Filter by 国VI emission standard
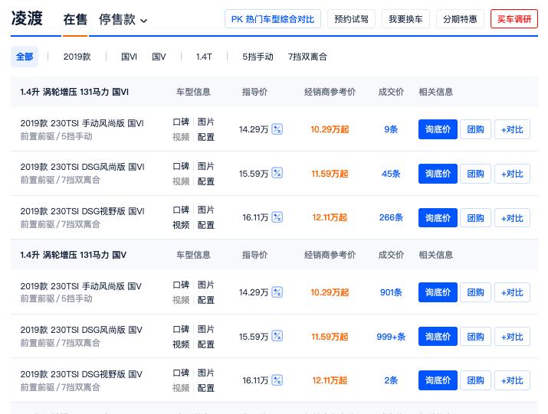 129,57
